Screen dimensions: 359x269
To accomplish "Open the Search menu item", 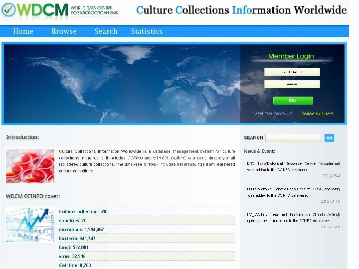I will pyautogui.click(x=106, y=31).
